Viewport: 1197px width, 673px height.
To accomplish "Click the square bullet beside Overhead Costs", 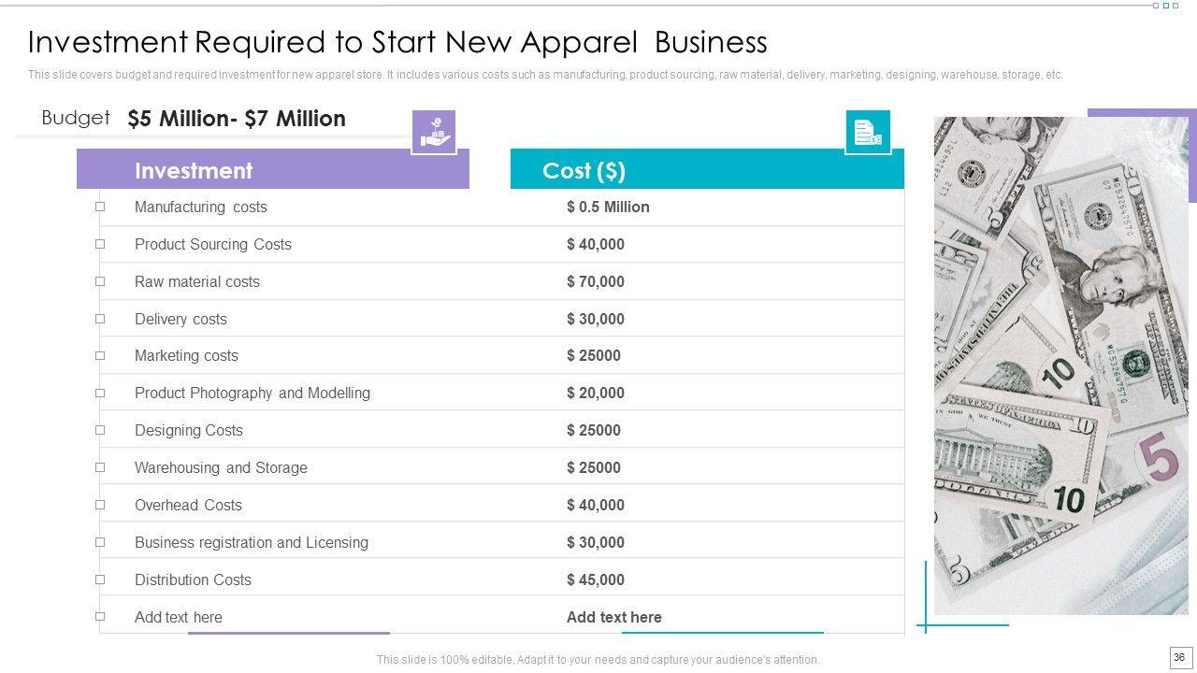I will point(100,505).
